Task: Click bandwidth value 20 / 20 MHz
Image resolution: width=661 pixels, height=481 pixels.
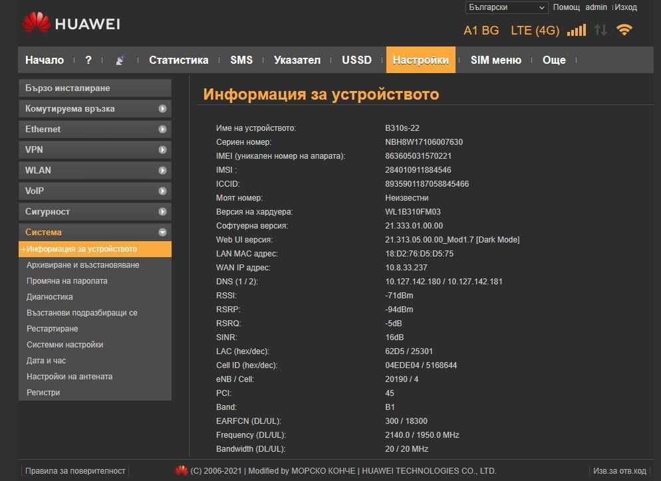Action: [407, 449]
